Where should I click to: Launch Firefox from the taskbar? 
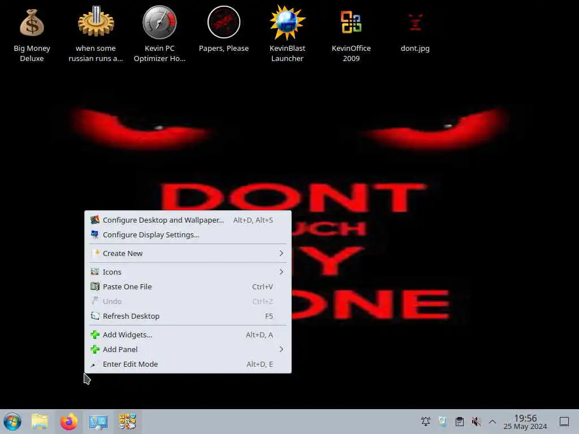click(69, 422)
